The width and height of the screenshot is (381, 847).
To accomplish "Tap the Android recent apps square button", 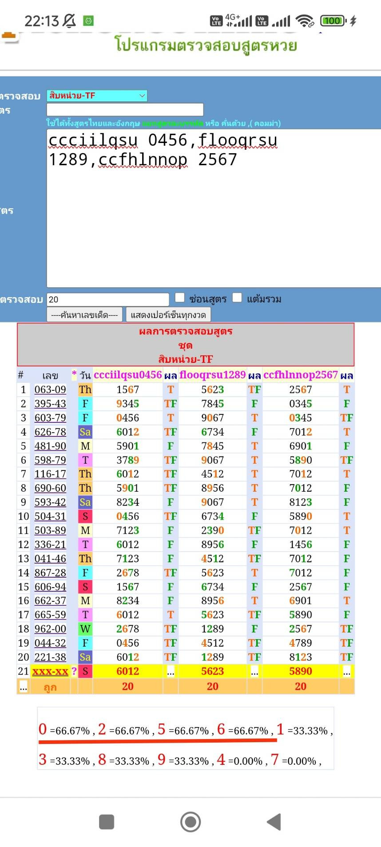I will pos(107,822).
